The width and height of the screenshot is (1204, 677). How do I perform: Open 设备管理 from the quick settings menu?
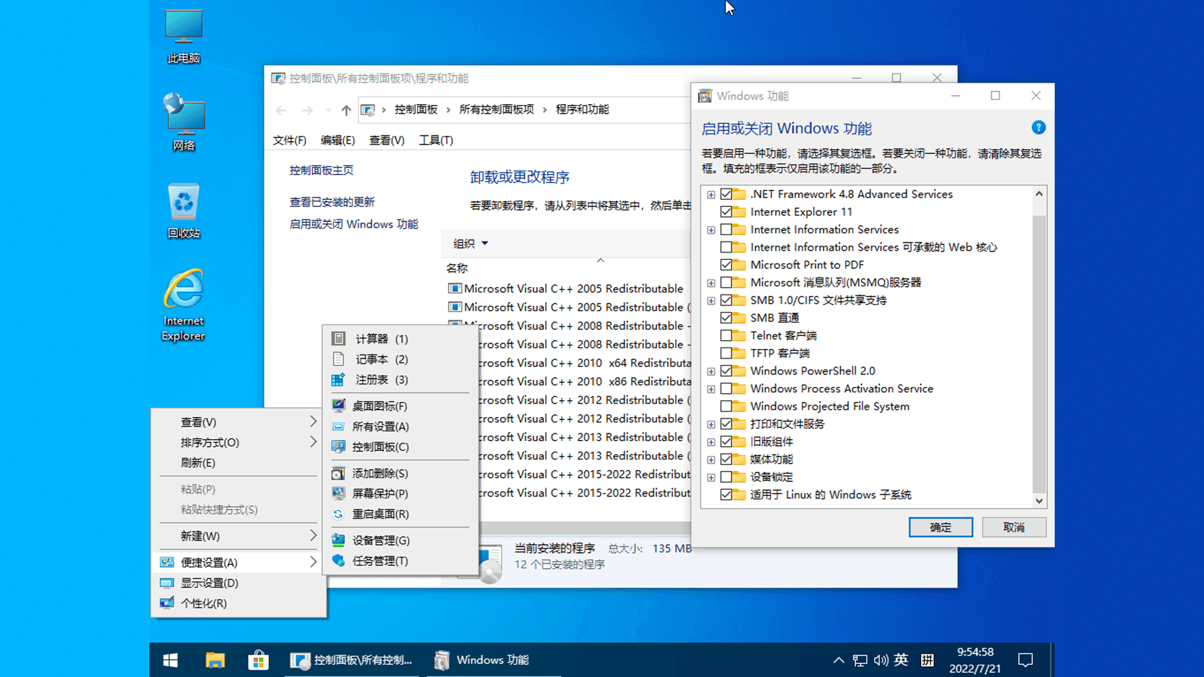coord(378,540)
